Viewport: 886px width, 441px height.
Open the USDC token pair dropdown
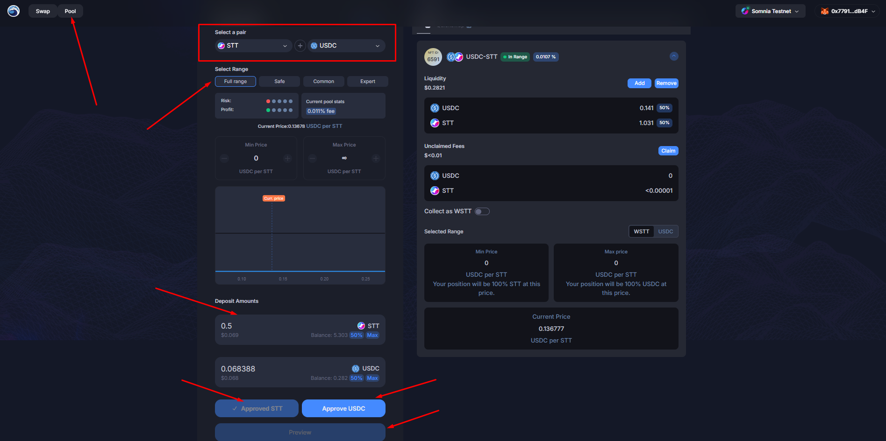[346, 46]
